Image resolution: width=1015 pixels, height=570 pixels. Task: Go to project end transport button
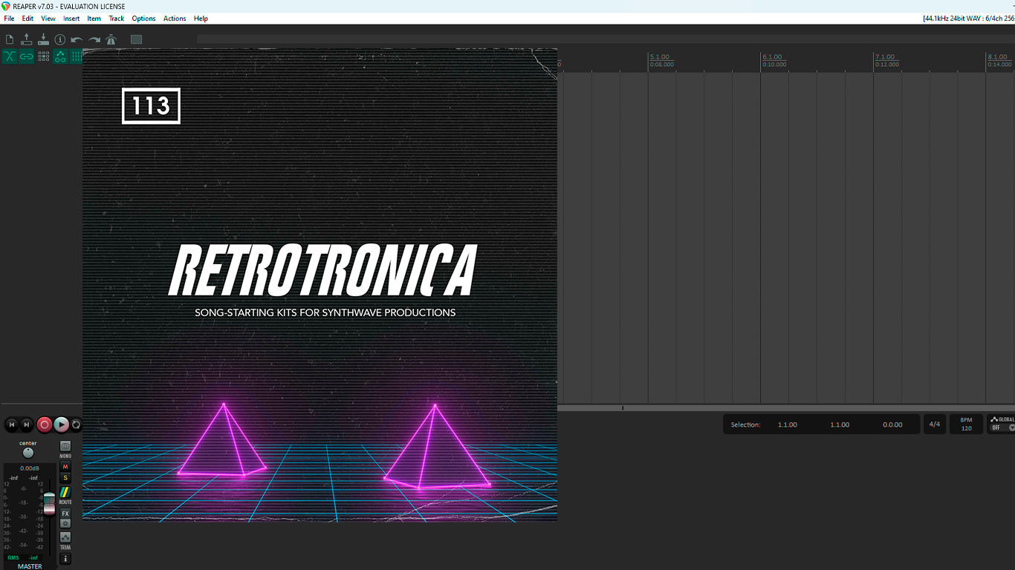pos(27,425)
